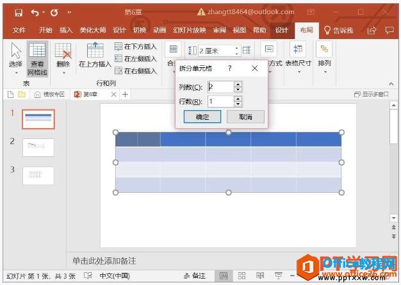This screenshot has width=401, height=285.
Task: Increase 行数 with the up arrow
Action: 238,99
